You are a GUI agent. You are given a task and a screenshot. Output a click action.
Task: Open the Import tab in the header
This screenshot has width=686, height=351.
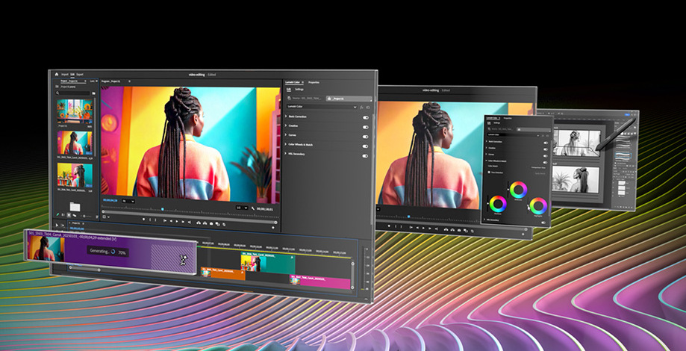[65, 75]
